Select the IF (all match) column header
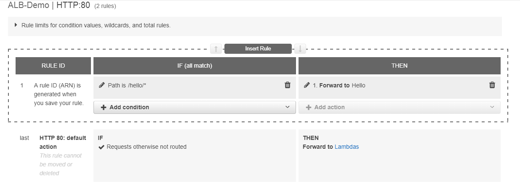The image size is (520, 187). (195, 66)
